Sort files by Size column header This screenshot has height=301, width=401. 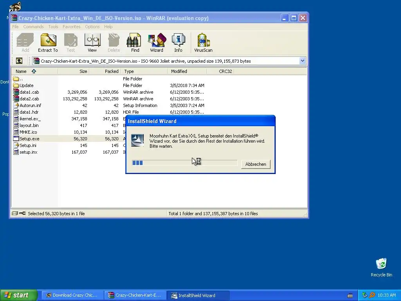73,71
